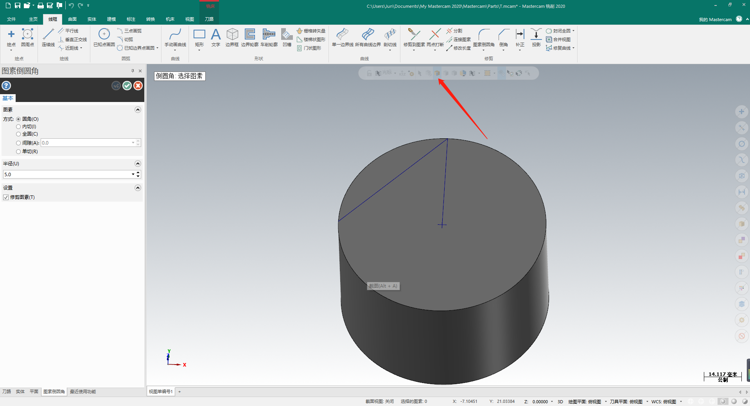The height and width of the screenshot is (406, 750).
Task: Open the 刀路 toolpaths ribbon tab
Action: [x=209, y=19]
